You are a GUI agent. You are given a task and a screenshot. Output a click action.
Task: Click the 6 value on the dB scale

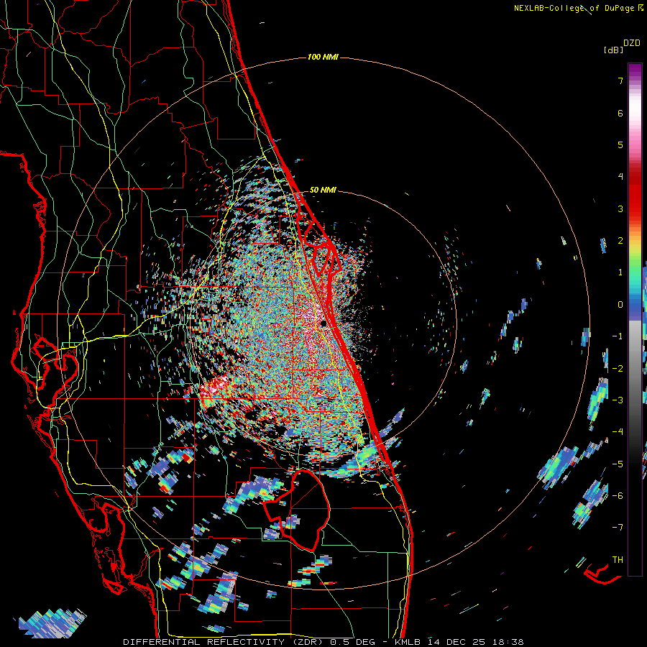620,113
